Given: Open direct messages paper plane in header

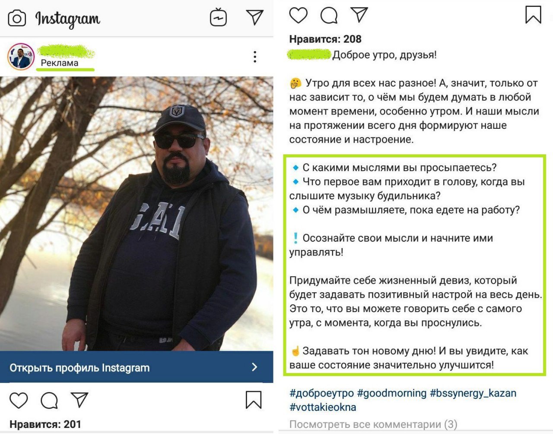Looking at the screenshot, I should (254, 17).
